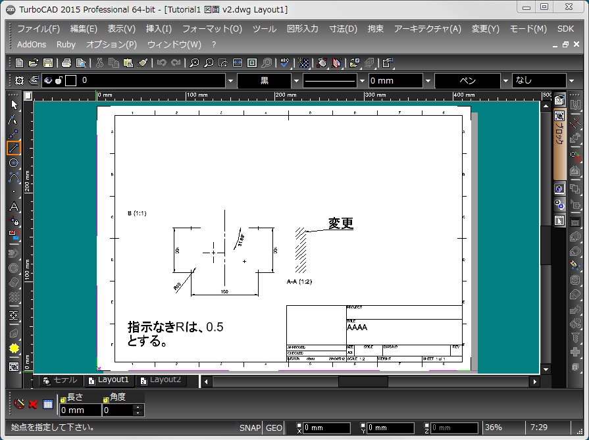
Task: Open the ブロック palette side tab
Action: 559,144
